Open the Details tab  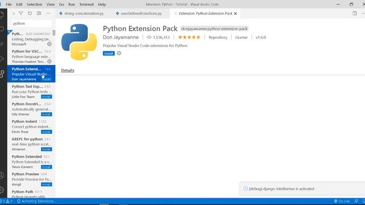pos(67,70)
